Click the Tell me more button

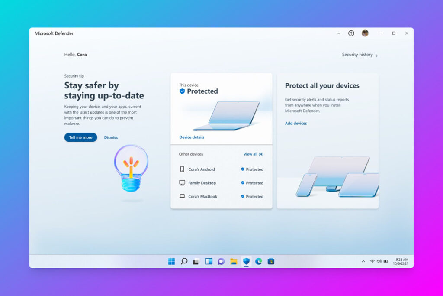[80, 137]
